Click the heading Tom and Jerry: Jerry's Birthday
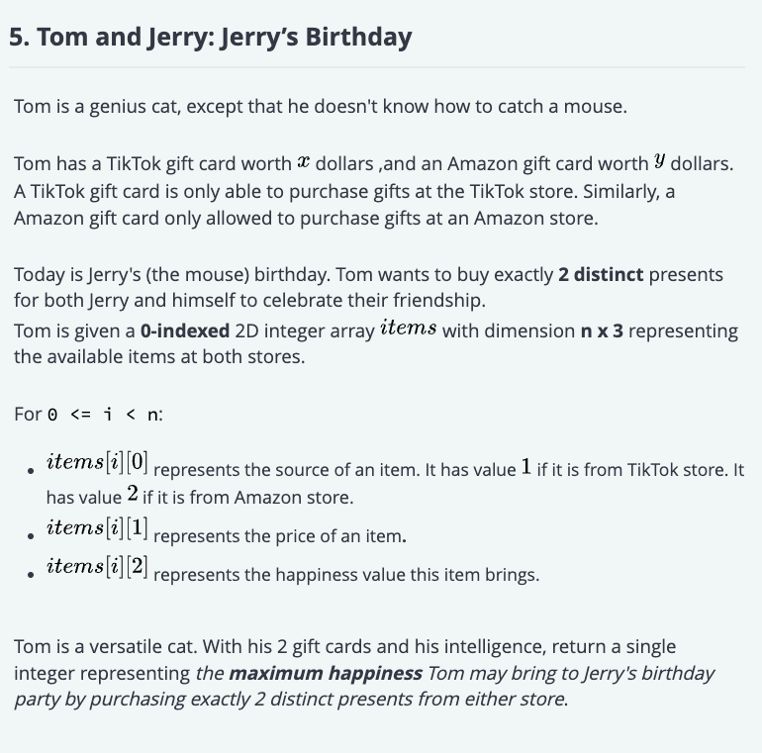The width and height of the screenshot is (762, 753). pos(210,38)
